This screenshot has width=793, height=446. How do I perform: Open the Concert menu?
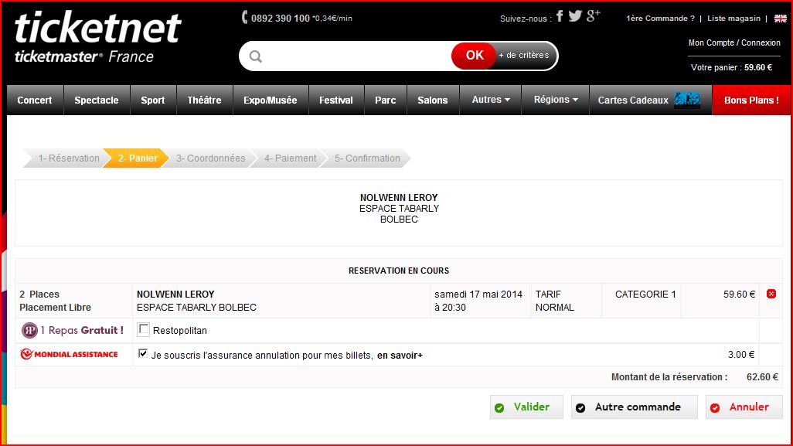34,100
